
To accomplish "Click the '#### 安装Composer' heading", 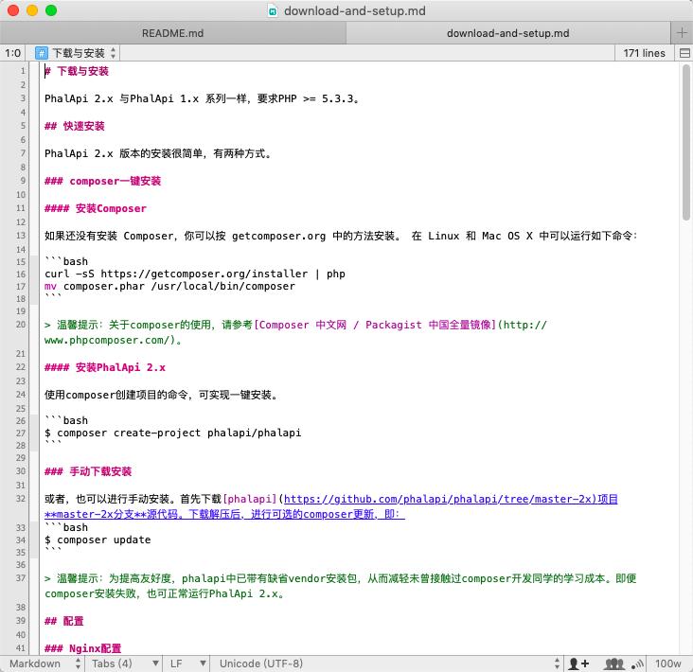I will pyautogui.click(x=96, y=208).
